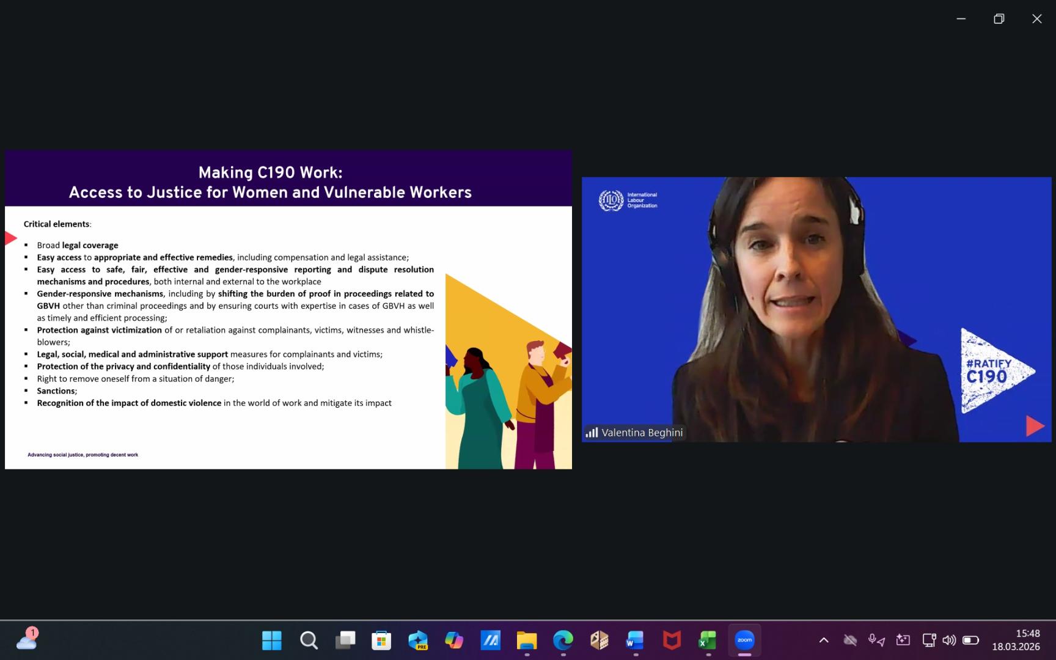Viewport: 1056px width, 660px height.
Task: Launch Microsoft Copilot from the taskbar
Action: [x=454, y=640]
